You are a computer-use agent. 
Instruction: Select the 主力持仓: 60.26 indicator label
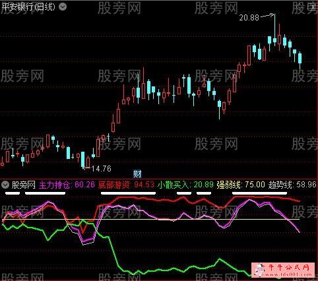(x=67, y=185)
